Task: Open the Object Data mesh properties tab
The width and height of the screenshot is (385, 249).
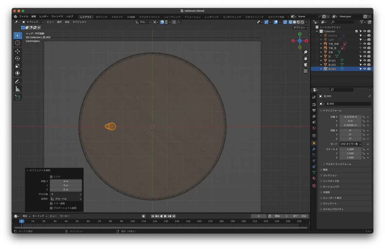Action: click(x=314, y=172)
